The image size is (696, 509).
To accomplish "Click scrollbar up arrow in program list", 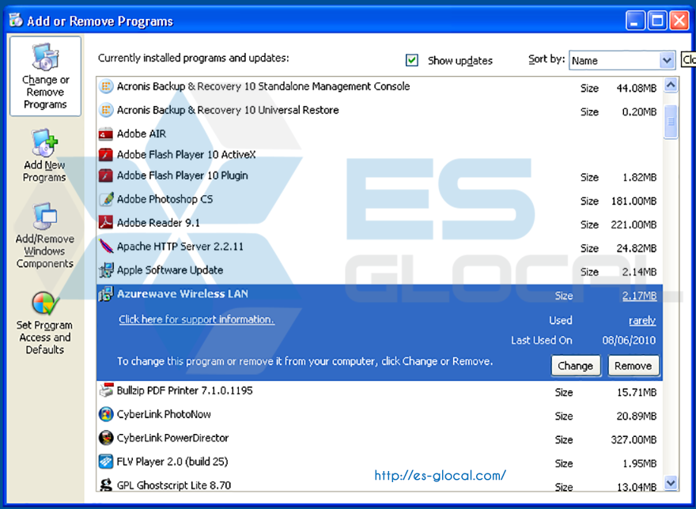I will tap(671, 85).
